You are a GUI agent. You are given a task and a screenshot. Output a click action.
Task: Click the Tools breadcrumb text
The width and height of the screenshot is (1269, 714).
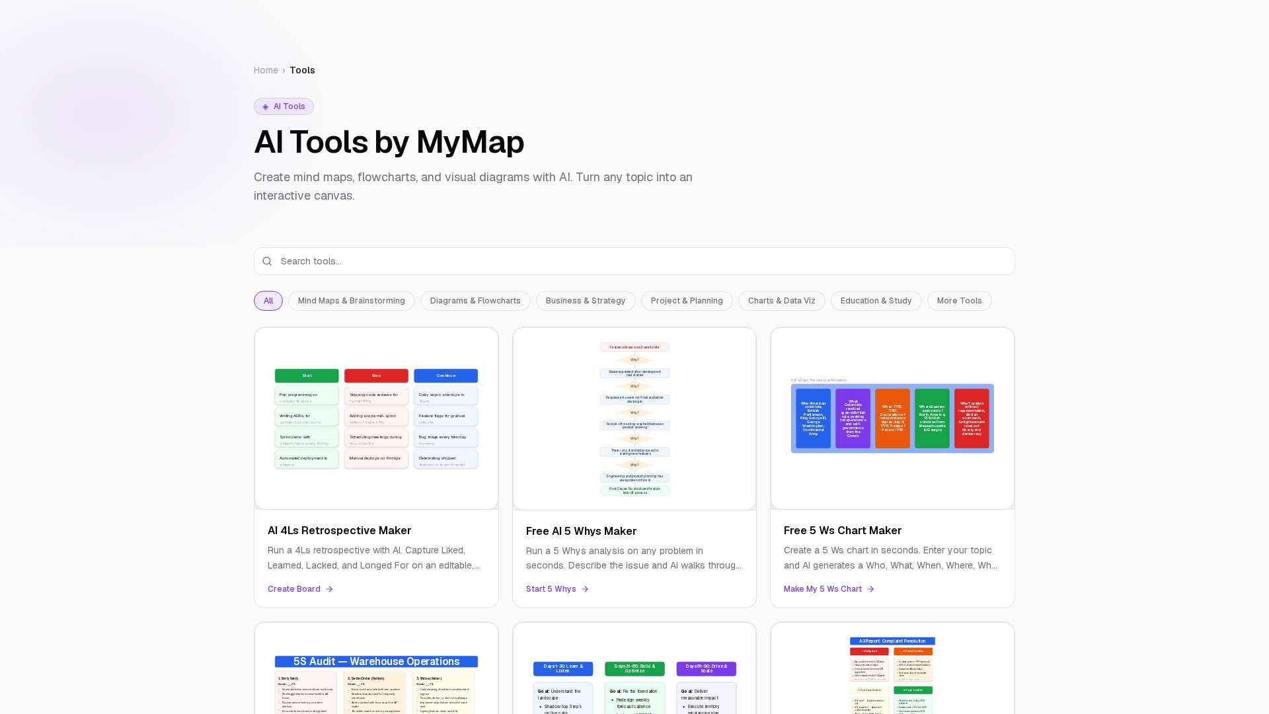[x=302, y=71]
